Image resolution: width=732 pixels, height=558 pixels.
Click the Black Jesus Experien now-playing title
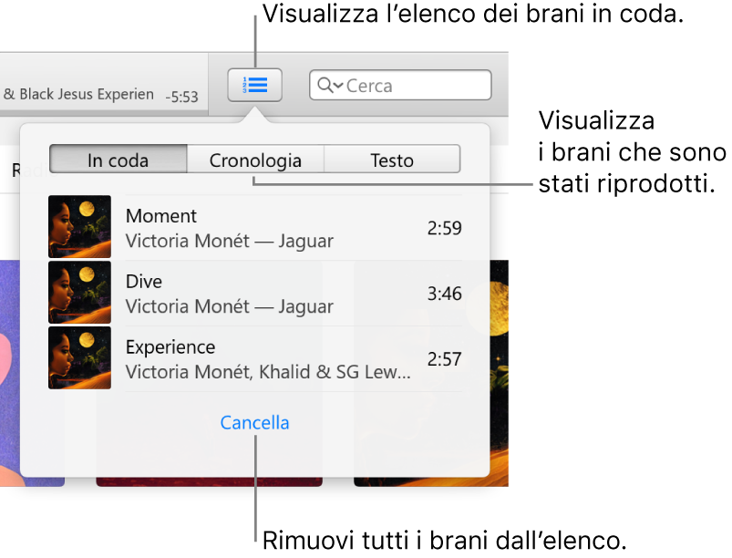[x=78, y=94]
